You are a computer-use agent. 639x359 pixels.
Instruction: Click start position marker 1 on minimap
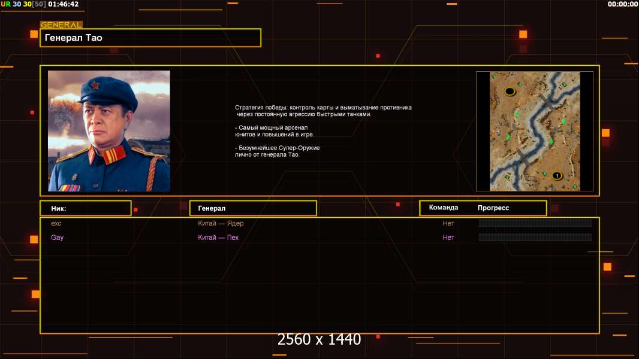pos(557,176)
